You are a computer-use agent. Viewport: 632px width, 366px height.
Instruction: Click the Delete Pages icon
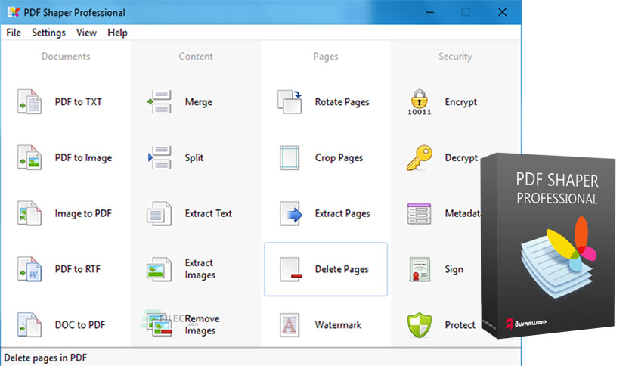coord(290,269)
